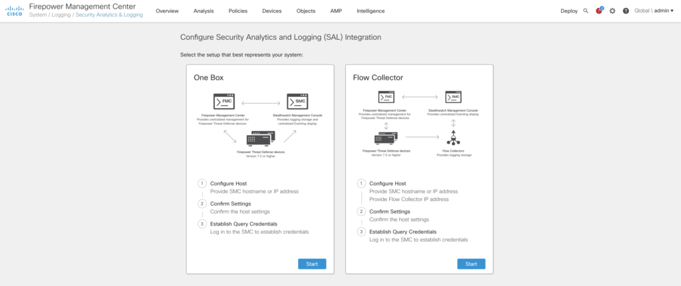Click Configure Host in One Box card
This screenshot has height=286, width=681.
[x=229, y=184]
